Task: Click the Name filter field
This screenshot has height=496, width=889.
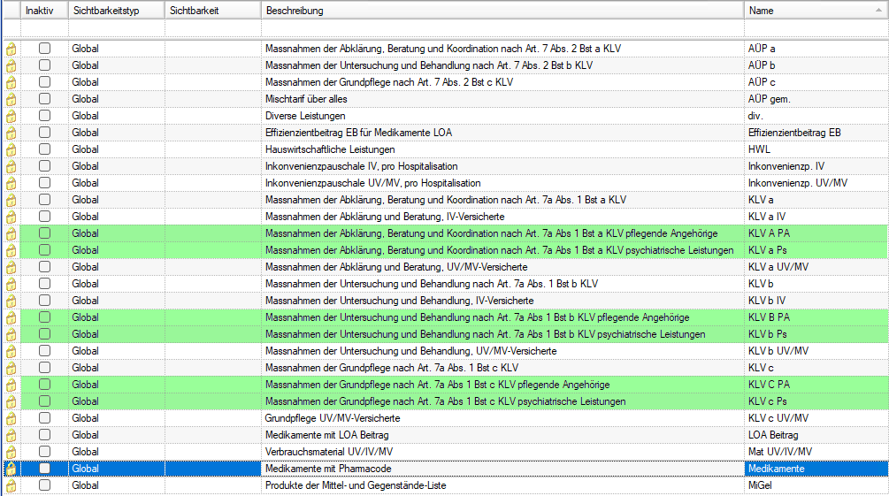Action: 816,27
